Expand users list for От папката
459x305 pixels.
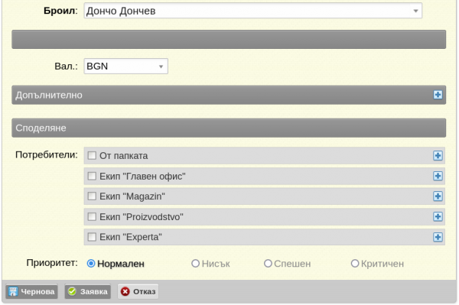438,156
